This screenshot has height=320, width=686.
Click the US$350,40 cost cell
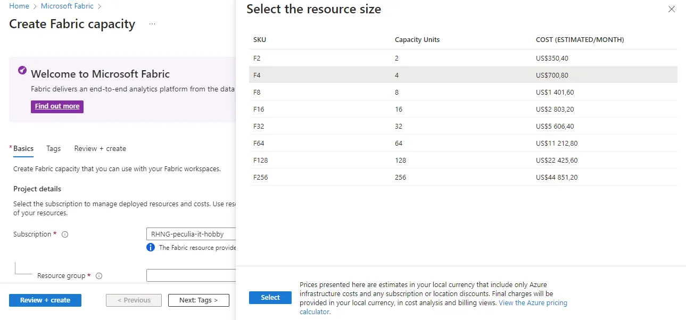[552, 58]
